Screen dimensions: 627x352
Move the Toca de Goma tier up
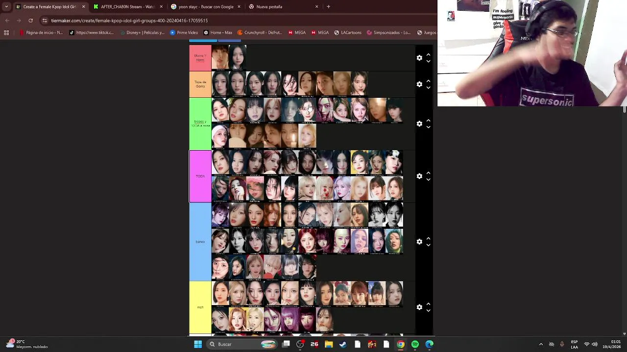pyautogui.click(x=428, y=81)
